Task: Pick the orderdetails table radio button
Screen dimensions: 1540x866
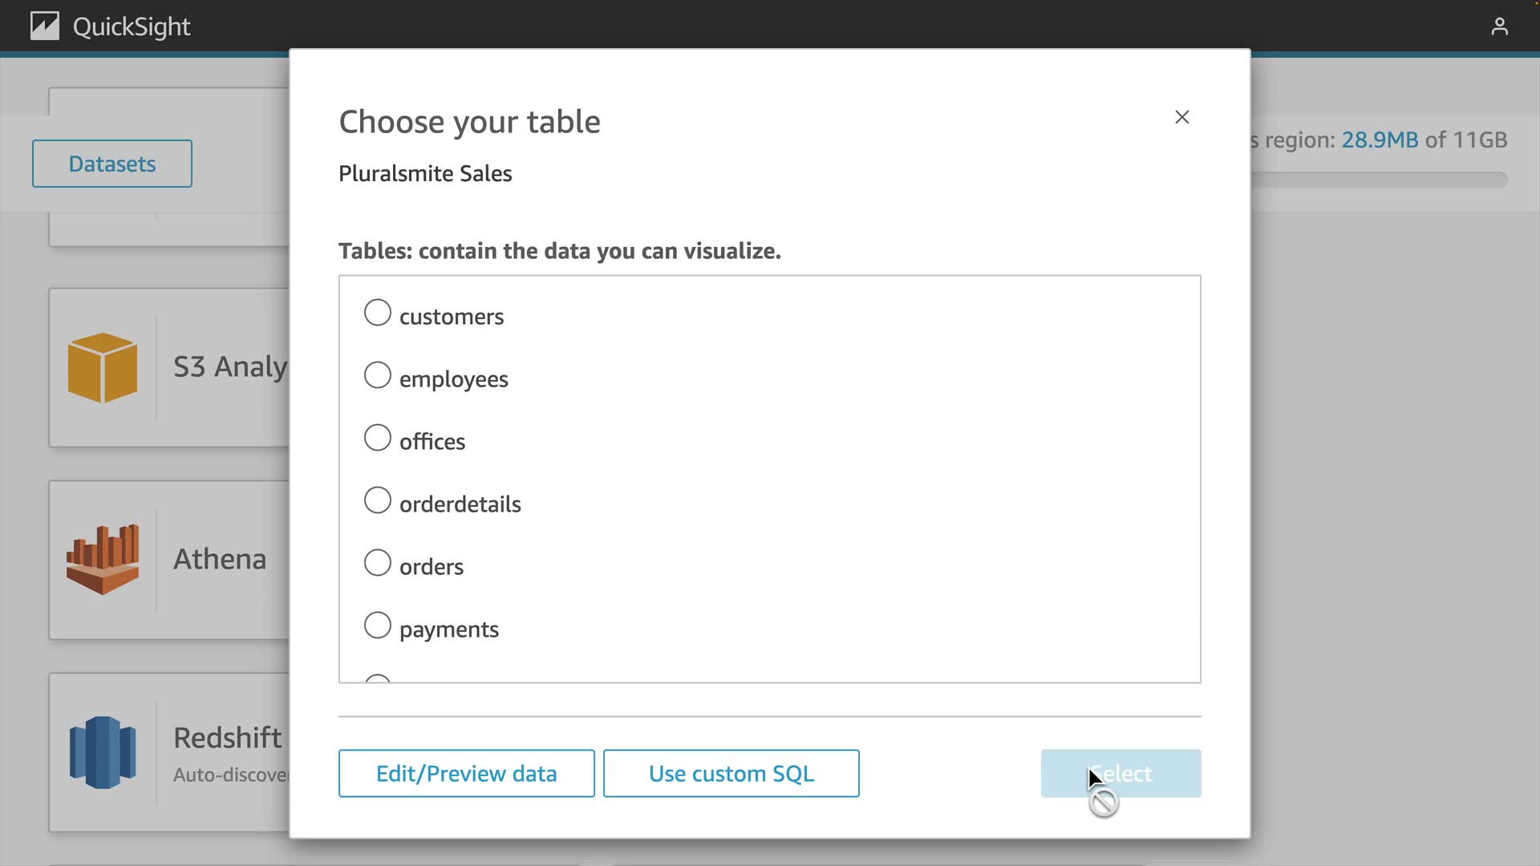Action: coord(378,500)
